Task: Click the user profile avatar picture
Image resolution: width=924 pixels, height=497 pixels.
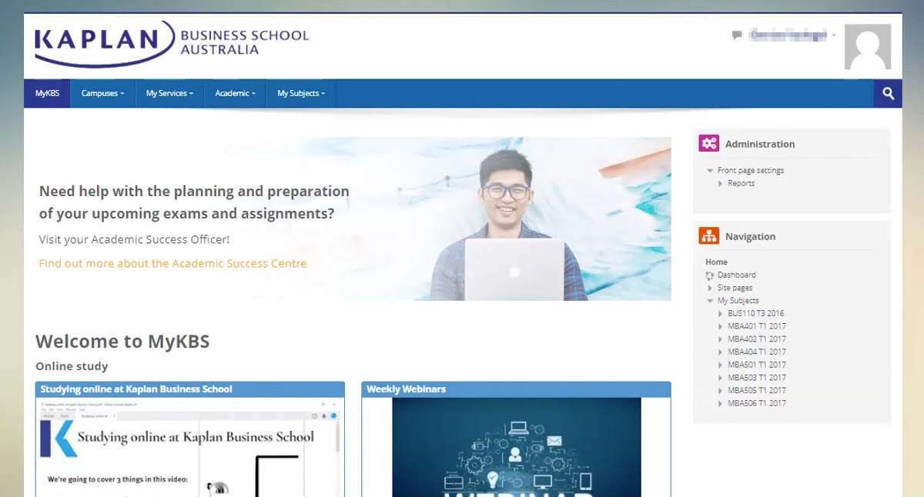Action: 868,47
